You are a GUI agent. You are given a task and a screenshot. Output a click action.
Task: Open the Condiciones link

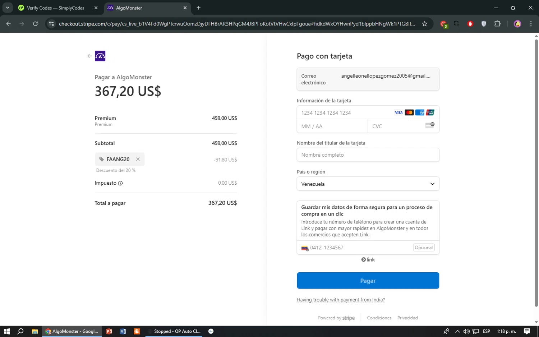point(379,318)
